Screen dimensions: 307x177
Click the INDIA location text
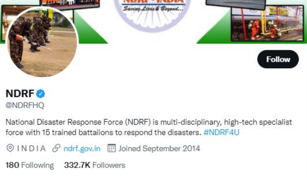[31, 148]
